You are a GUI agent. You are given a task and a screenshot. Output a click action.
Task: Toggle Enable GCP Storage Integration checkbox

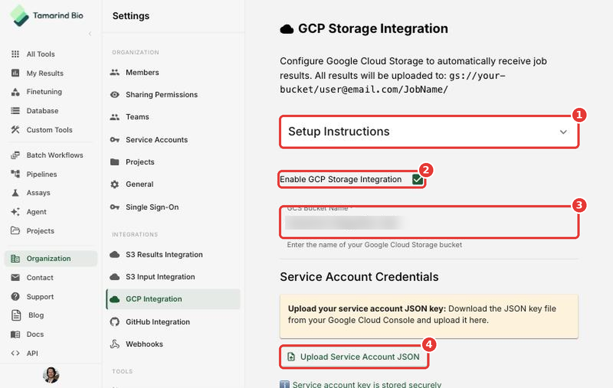417,179
